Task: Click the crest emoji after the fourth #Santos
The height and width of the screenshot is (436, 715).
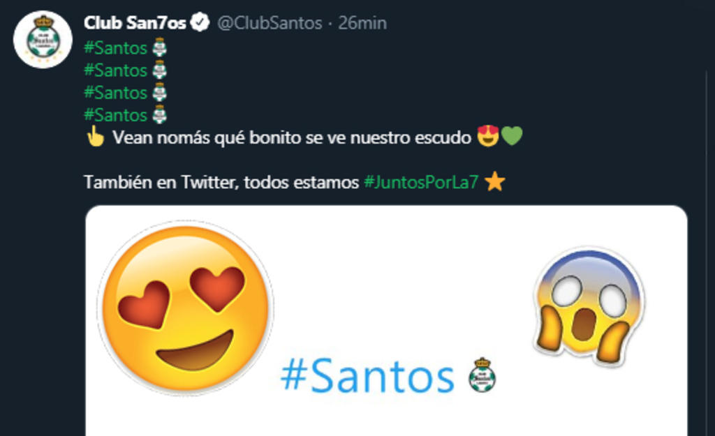Action: click(159, 115)
